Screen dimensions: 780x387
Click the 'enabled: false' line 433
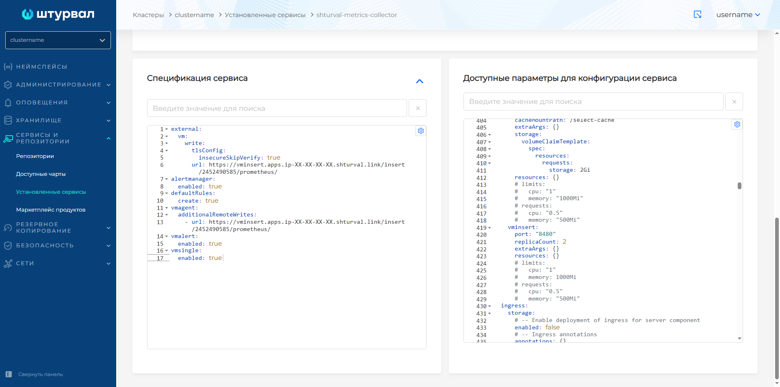tap(537, 328)
